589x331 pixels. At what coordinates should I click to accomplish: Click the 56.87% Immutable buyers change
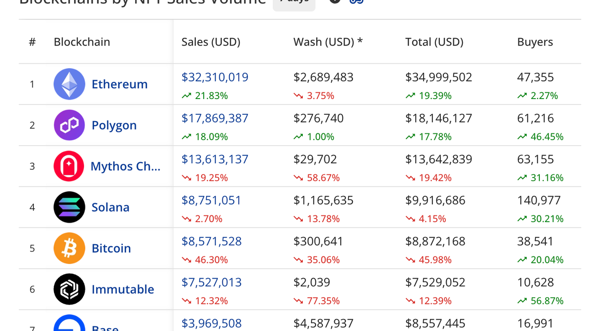tap(540, 301)
